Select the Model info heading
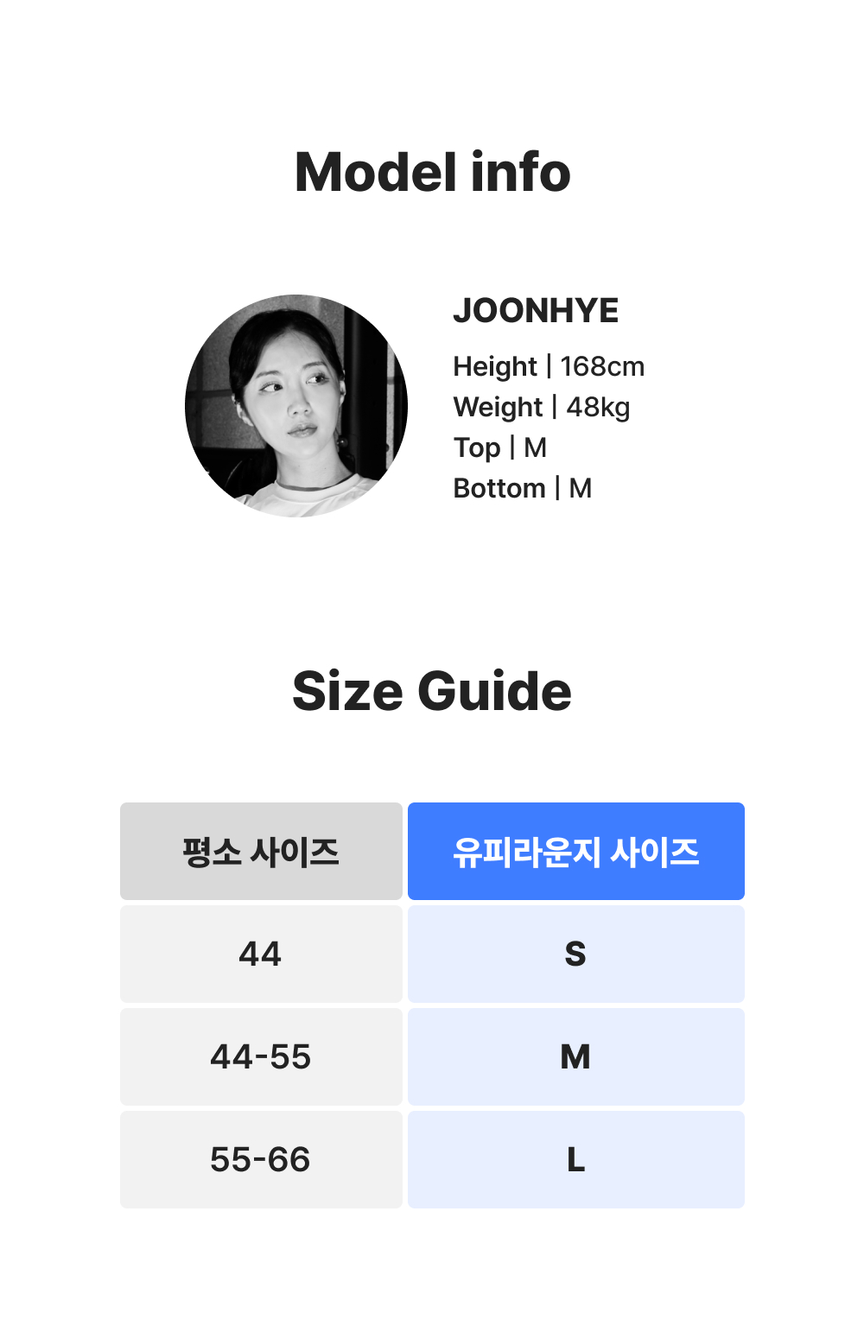The width and height of the screenshot is (864, 1338). [x=432, y=172]
